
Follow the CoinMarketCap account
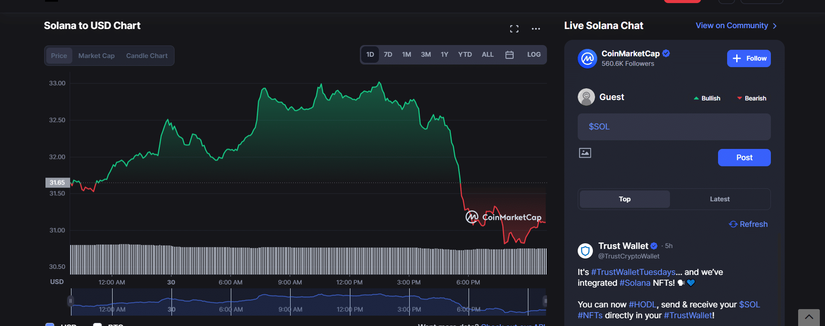[x=749, y=58]
